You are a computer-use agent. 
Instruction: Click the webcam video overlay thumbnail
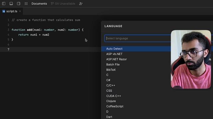point(191,59)
